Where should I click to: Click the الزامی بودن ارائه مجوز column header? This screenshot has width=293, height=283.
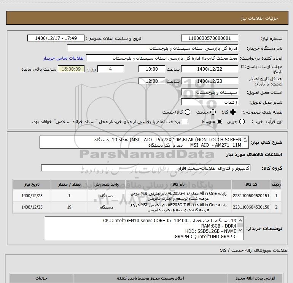(255, 278)
